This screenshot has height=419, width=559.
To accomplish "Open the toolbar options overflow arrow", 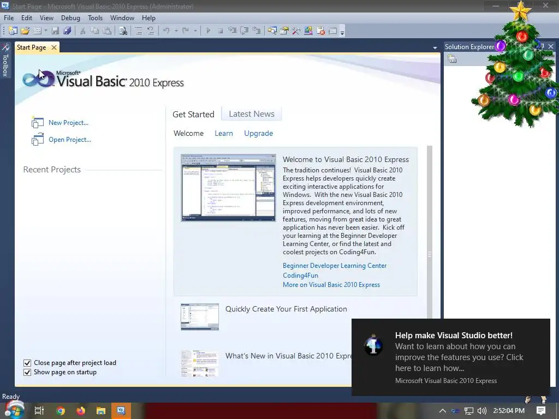I will 342,32.
